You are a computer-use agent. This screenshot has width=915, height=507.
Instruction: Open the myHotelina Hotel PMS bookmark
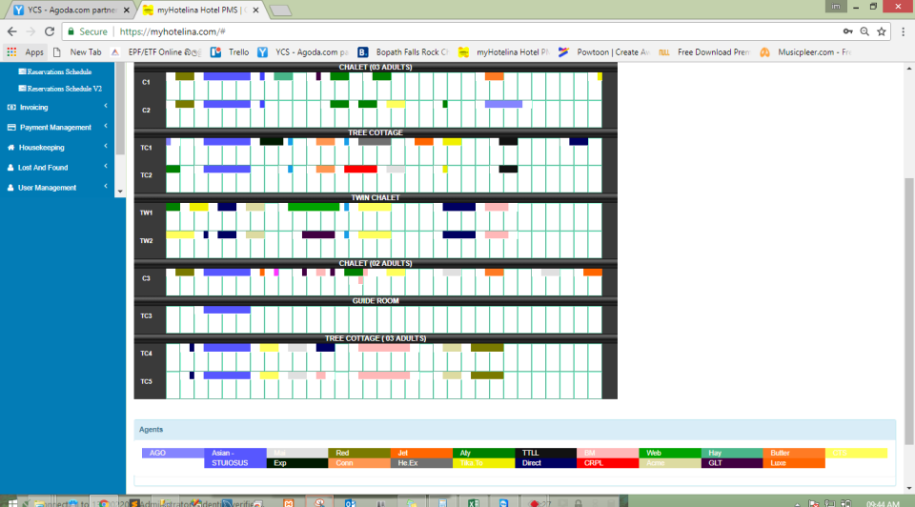coord(503,51)
